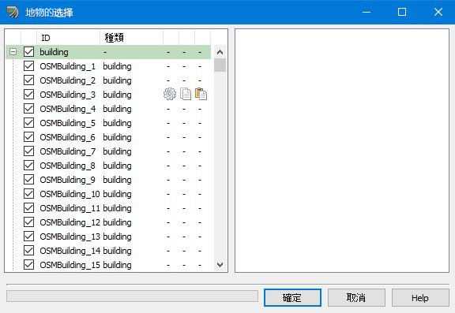Select the OSMBuilding_4 row text

[x=68, y=109]
